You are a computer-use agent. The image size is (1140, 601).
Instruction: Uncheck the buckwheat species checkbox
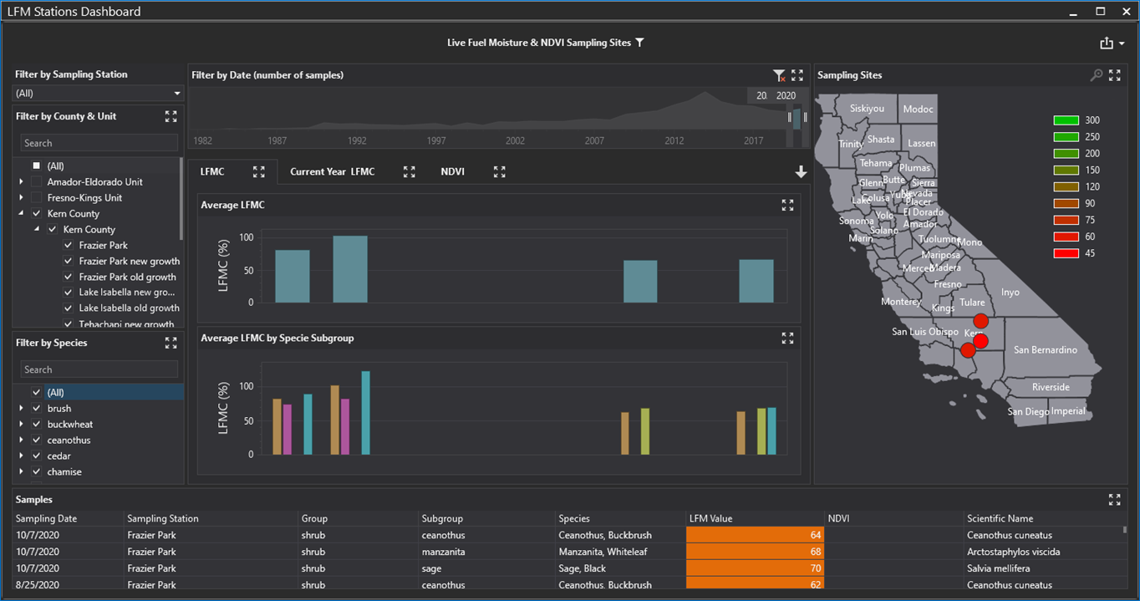(36, 425)
